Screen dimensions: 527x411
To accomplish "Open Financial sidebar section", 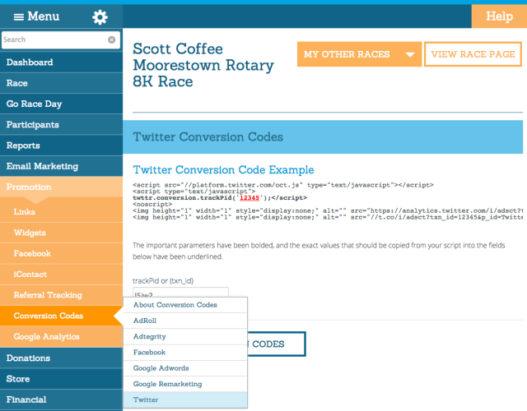I will (61, 399).
